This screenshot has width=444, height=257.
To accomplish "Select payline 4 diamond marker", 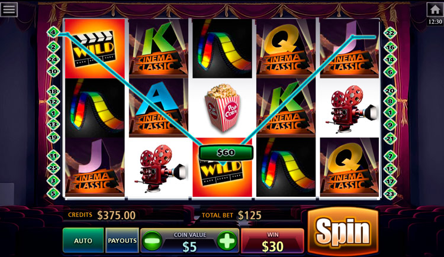I will click(x=53, y=32).
